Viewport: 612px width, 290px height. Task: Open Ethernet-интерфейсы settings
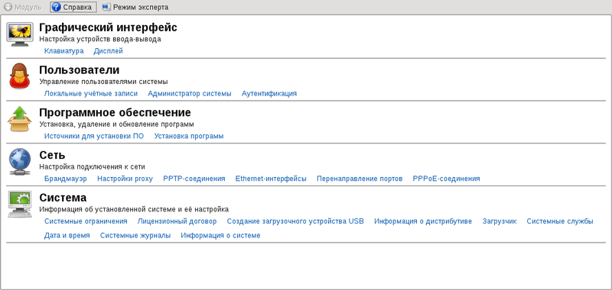pos(271,179)
